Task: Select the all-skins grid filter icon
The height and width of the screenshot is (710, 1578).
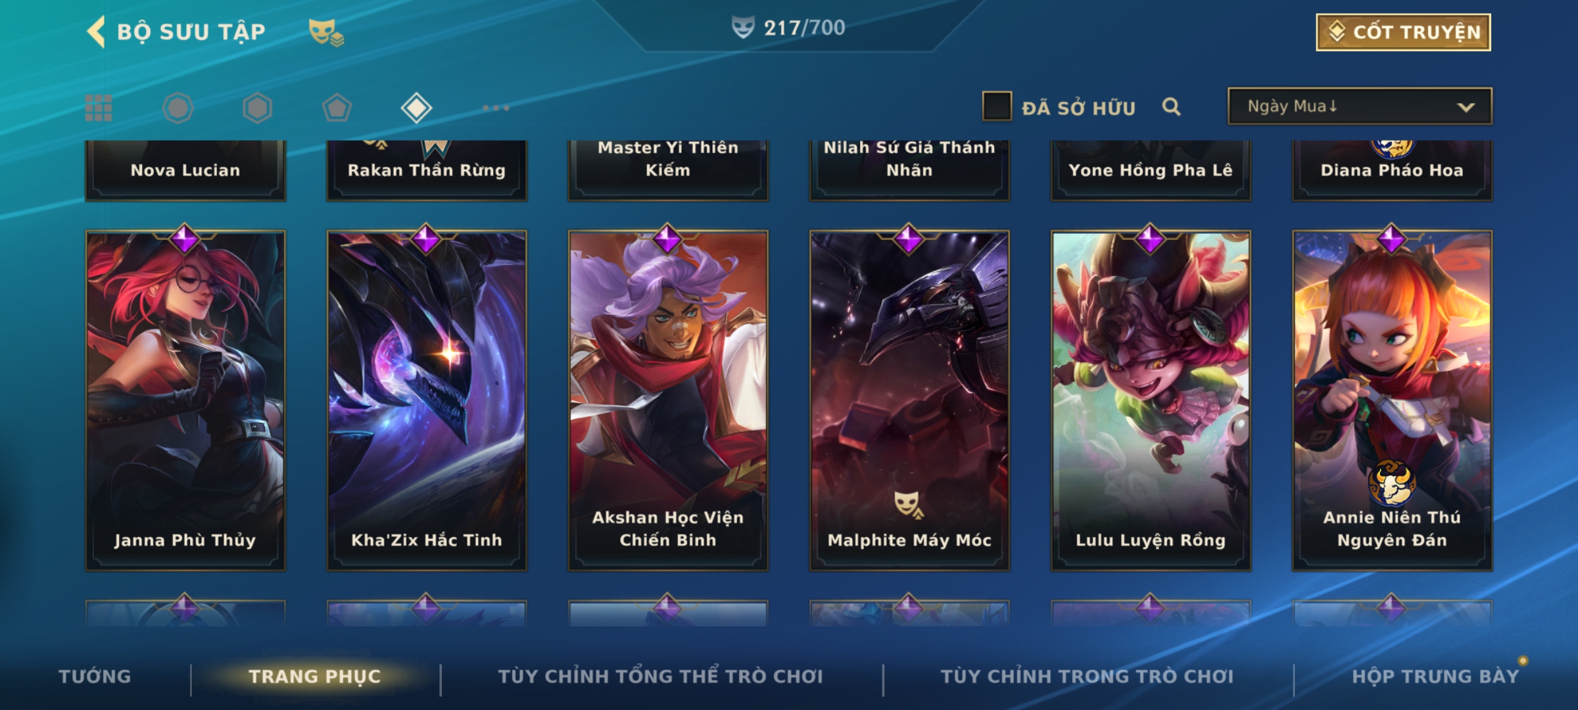Action: 99,108
